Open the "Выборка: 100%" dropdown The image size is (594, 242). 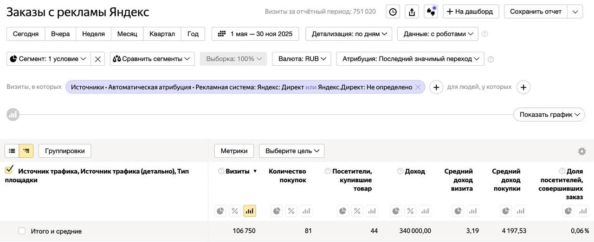tap(233, 59)
